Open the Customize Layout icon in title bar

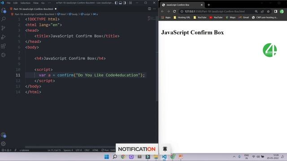pos(130,3)
